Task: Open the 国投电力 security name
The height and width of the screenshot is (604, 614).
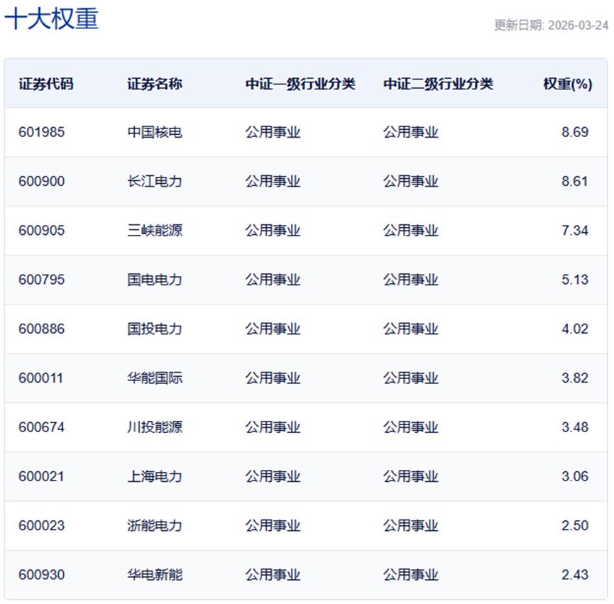Action: point(155,329)
